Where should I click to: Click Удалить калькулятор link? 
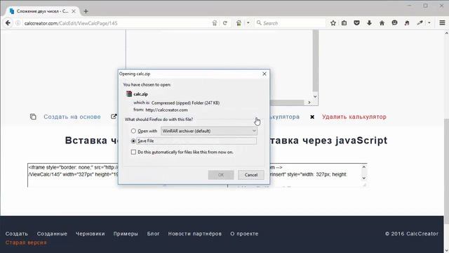tap(354, 117)
